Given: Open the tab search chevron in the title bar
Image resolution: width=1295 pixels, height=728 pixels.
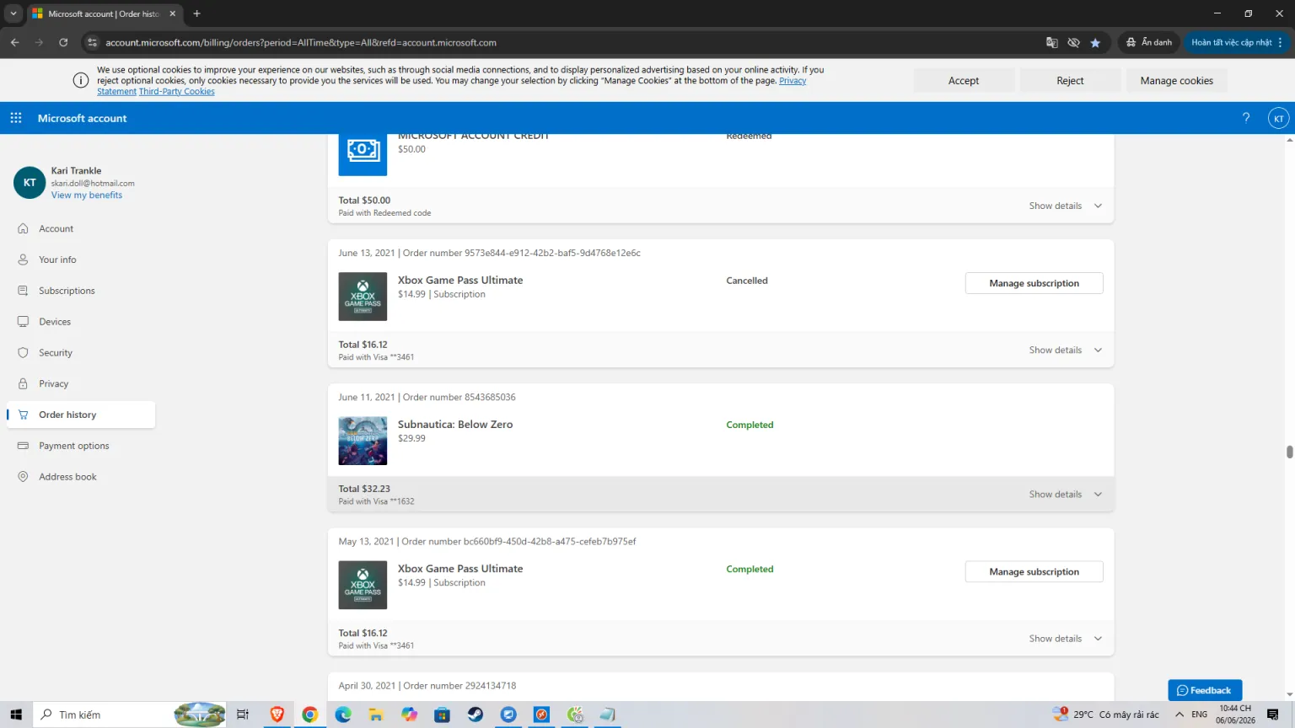Looking at the screenshot, I should pyautogui.click(x=13, y=13).
